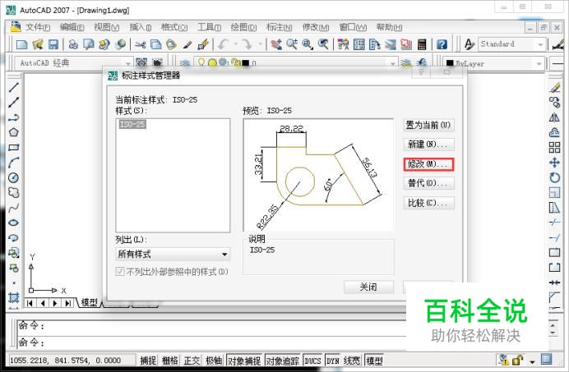Click the Help question mark icon
The height and width of the screenshot is (372, 569).
coord(442,44)
